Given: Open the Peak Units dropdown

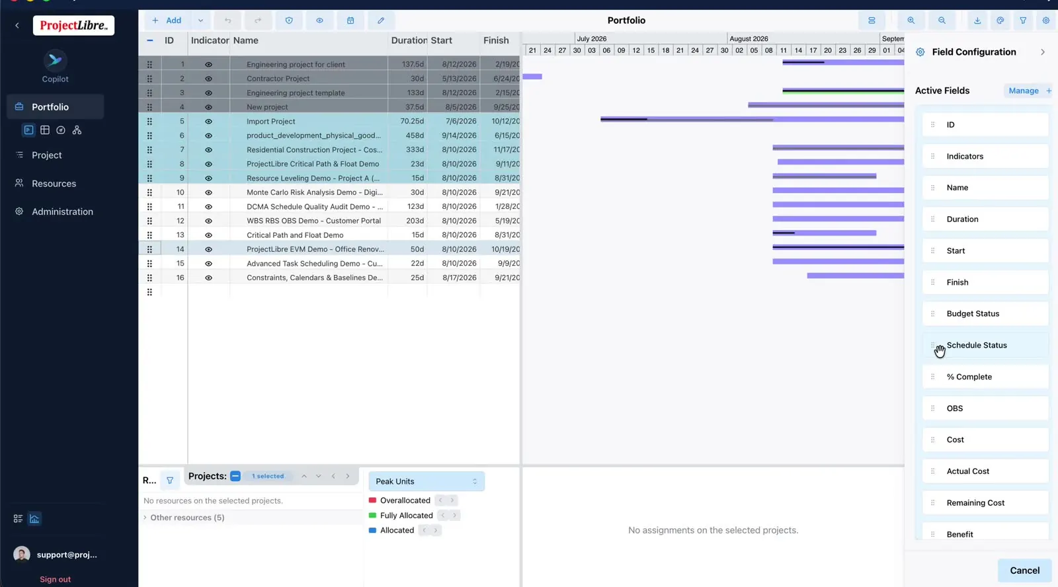Looking at the screenshot, I should click(x=427, y=481).
